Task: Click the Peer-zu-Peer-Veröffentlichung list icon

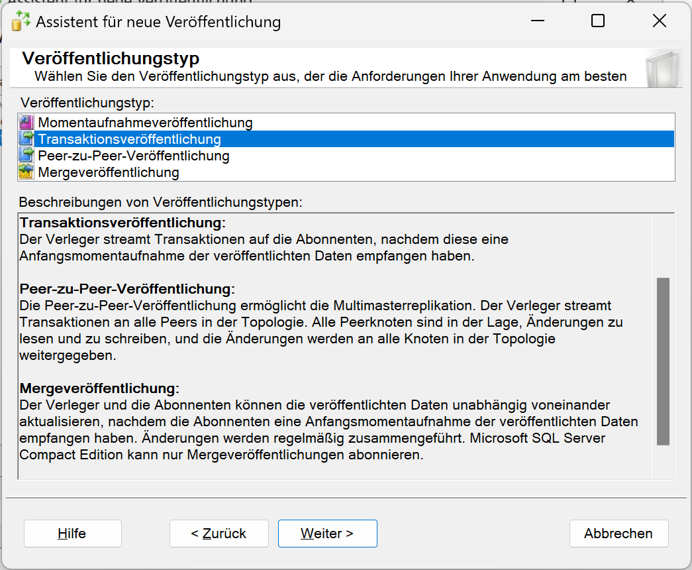Action: point(26,156)
